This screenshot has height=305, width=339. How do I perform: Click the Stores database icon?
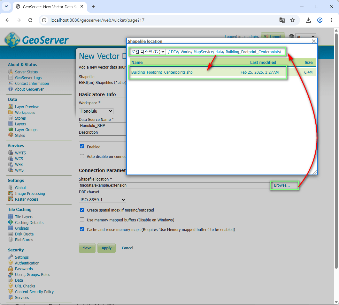[x=10, y=118]
